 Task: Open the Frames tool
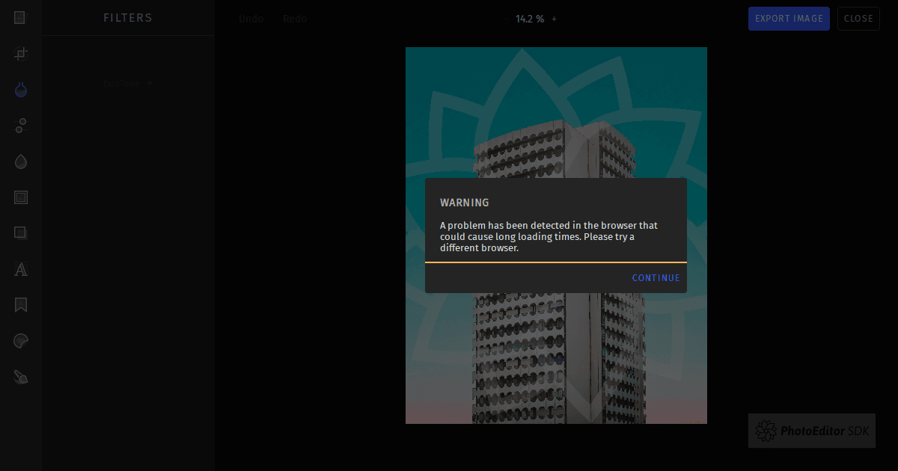click(x=21, y=197)
